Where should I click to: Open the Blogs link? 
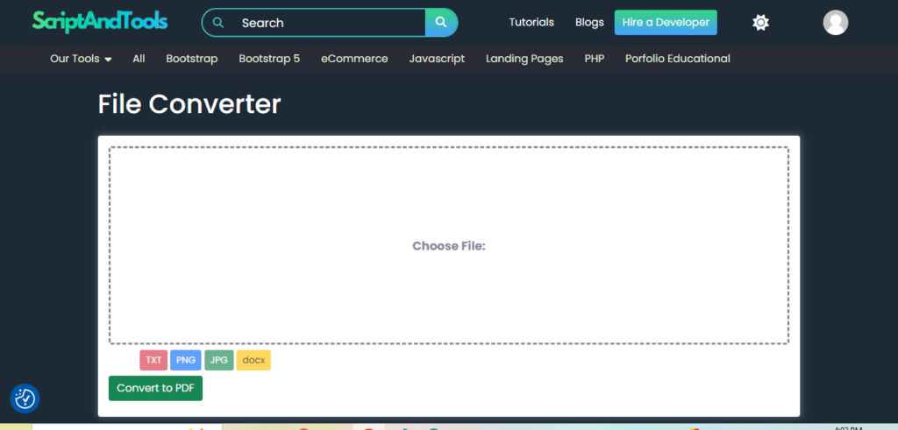click(x=589, y=22)
